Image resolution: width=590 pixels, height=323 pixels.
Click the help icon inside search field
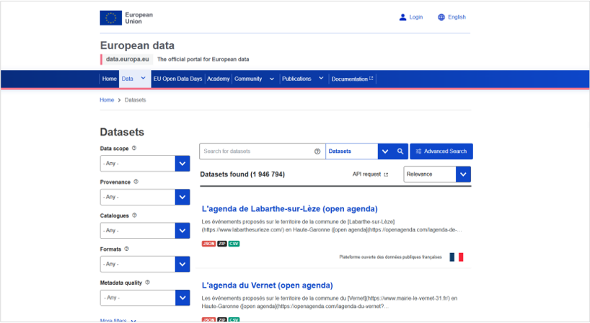317,151
